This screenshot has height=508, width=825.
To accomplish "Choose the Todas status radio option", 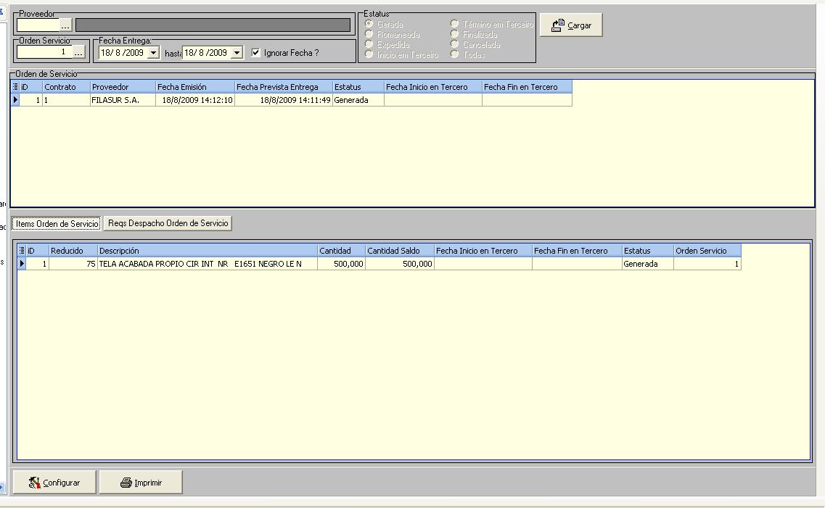I will point(455,54).
